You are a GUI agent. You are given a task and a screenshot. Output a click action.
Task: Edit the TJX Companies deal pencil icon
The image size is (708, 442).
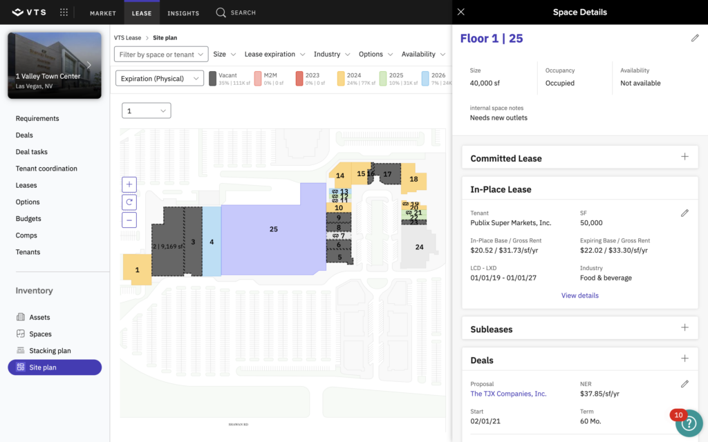point(684,384)
